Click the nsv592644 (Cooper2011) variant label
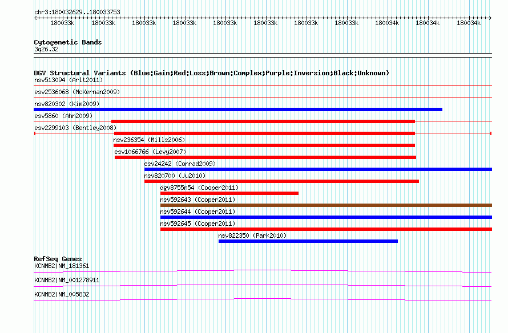The image size is (508, 333). pyautogui.click(x=197, y=212)
